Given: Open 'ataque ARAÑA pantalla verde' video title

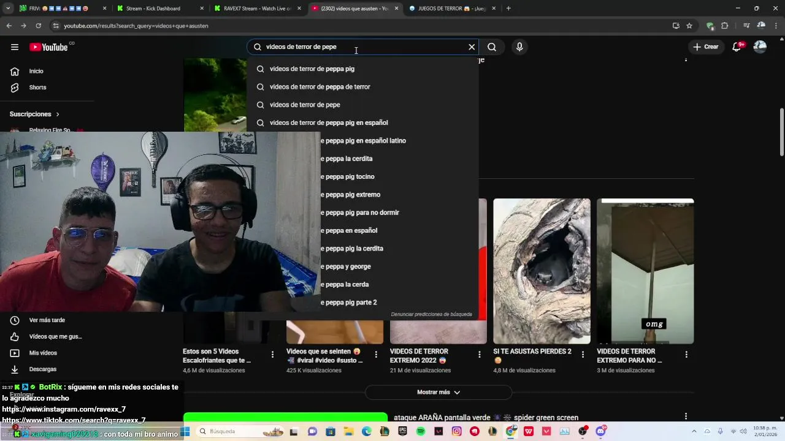Looking at the screenshot, I should click(486, 418).
